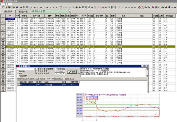Select the CT row in parameter table
Screen dimensions: 177x122
click(x=48, y=85)
